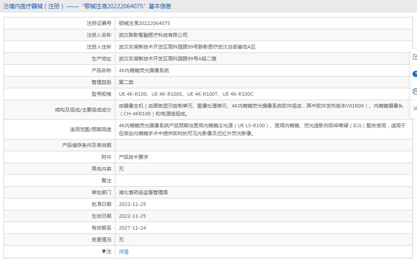The width and height of the screenshot is (417, 261).
Task: Click the 注册证编号 label
Action: click(x=99, y=23)
